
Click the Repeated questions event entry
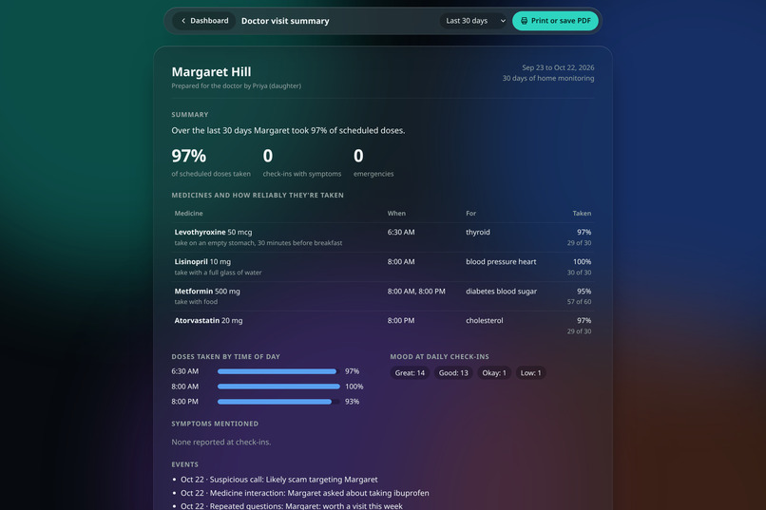[292, 506]
